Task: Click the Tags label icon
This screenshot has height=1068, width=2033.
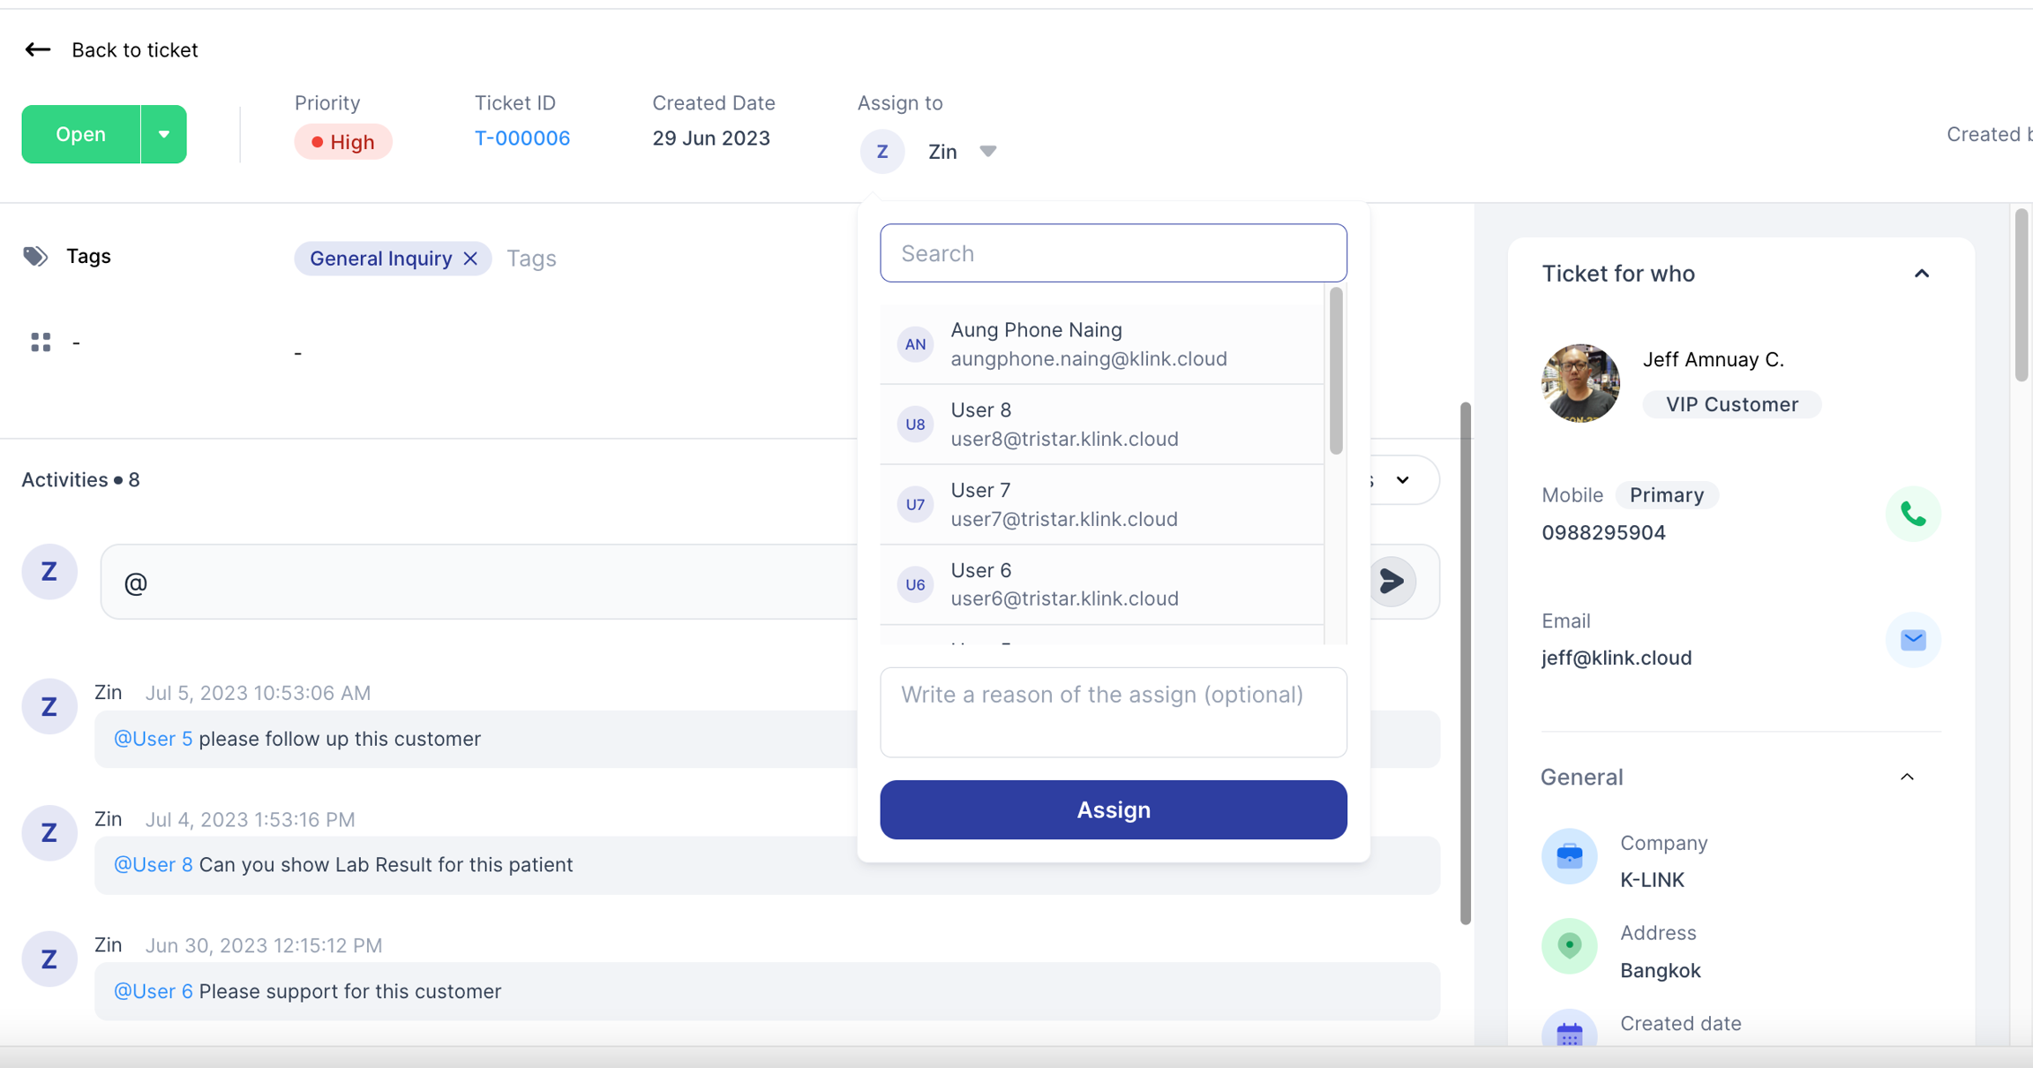Action: [35, 256]
